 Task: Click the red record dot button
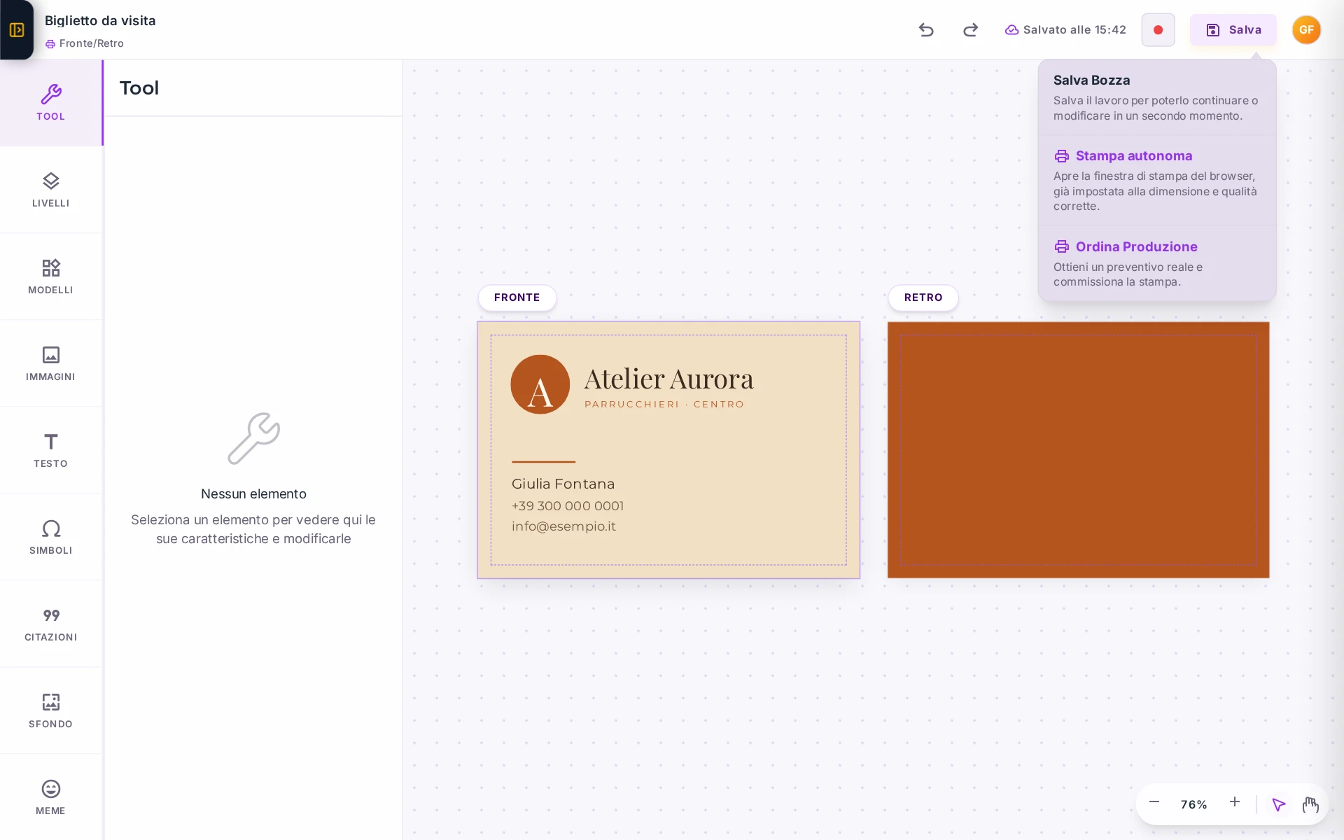1158,29
